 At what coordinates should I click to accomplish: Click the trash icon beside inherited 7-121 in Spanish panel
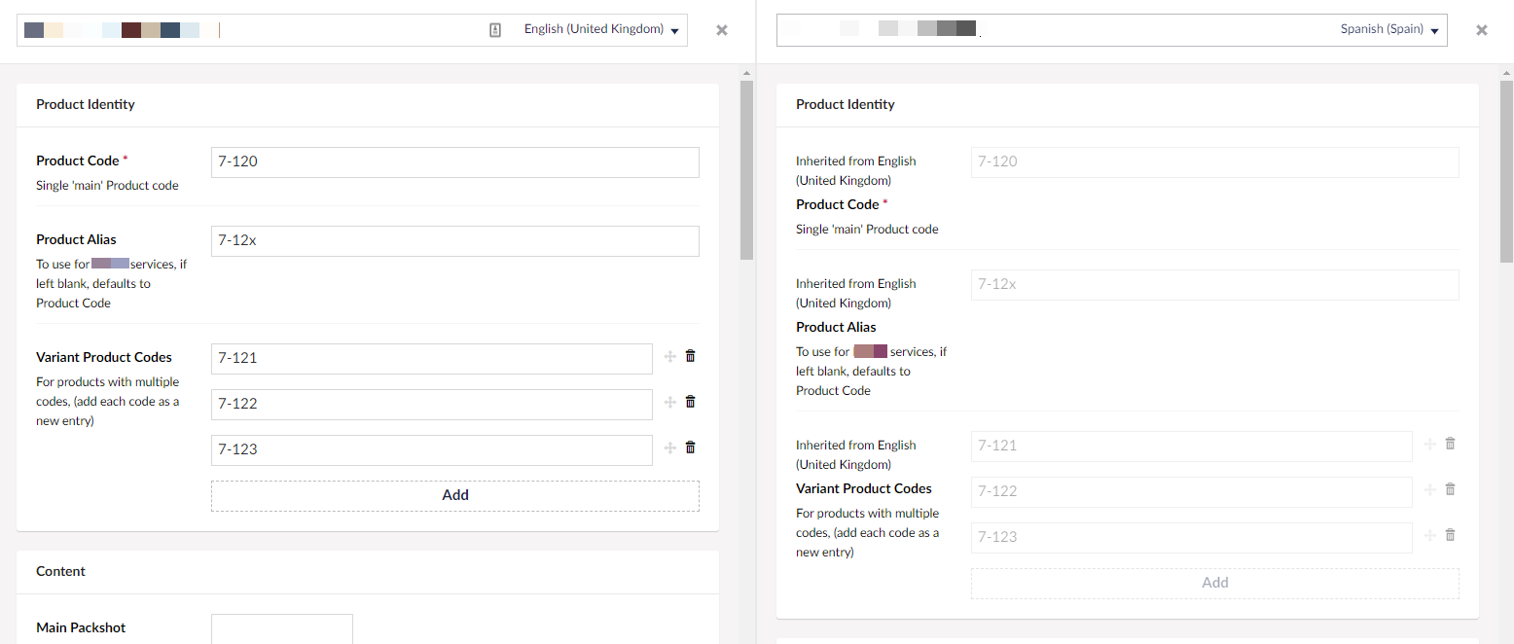1450,443
